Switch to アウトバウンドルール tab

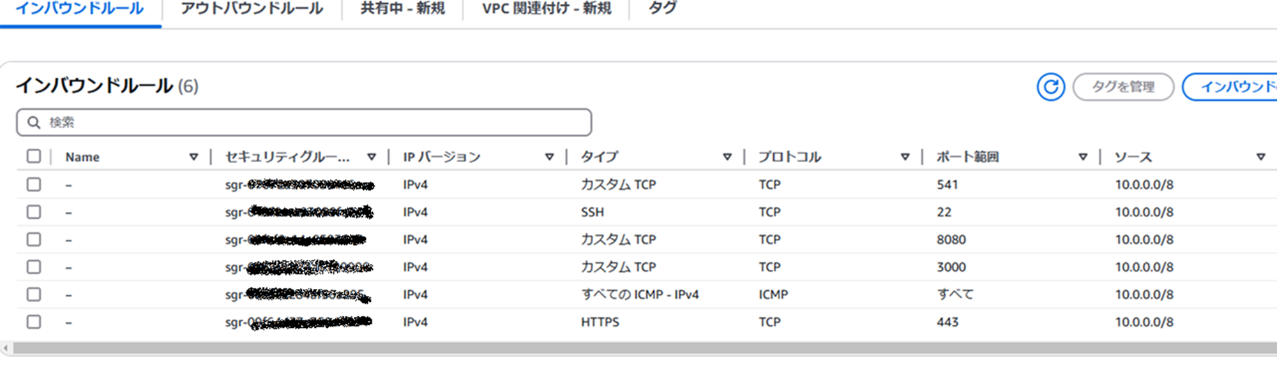tap(252, 9)
